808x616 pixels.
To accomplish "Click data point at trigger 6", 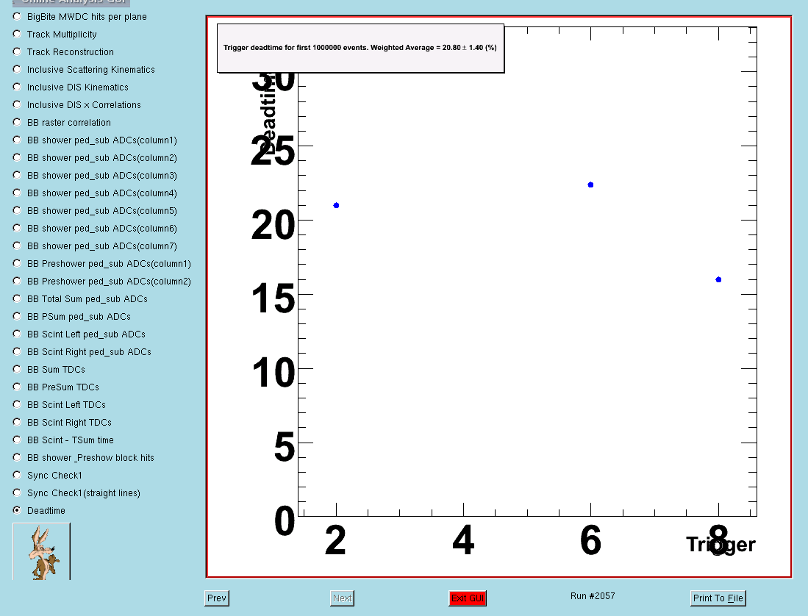I will (x=590, y=185).
